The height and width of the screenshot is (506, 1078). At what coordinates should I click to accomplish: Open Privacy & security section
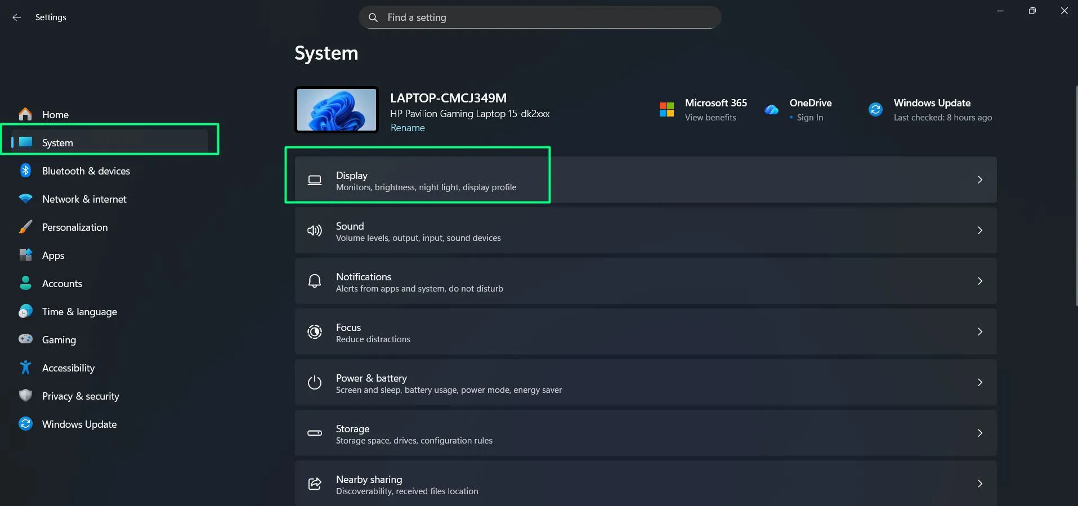[110, 396]
